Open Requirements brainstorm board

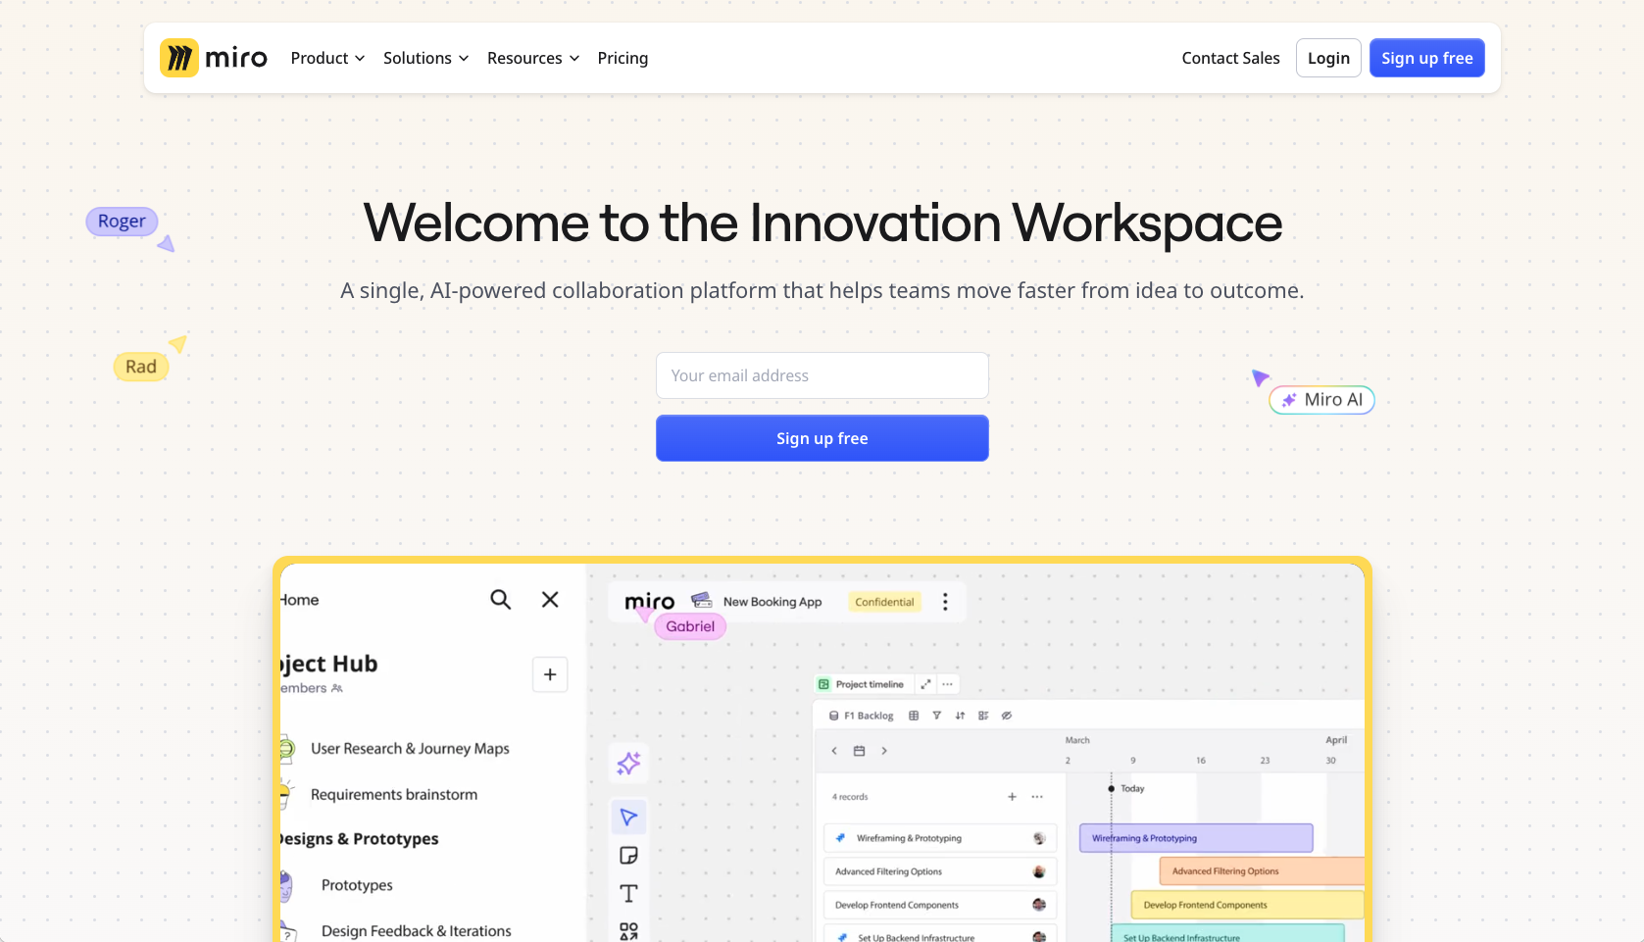pyautogui.click(x=394, y=795)
